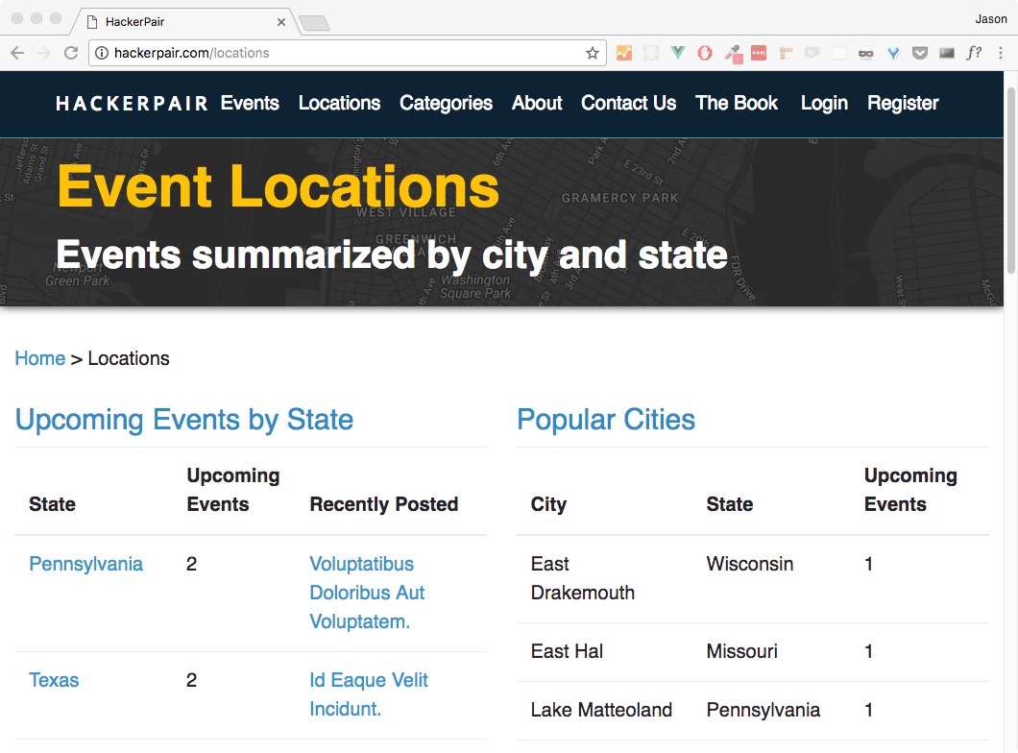
Task: Open the Locations nav item
Action: click(340, 103)
